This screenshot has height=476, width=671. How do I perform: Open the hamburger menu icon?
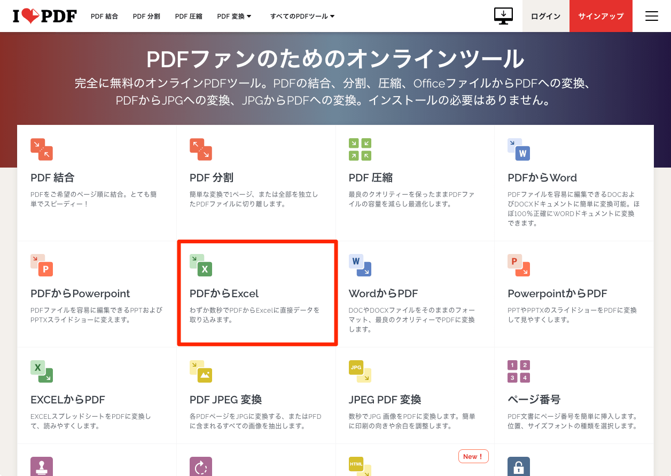[651, 16]
